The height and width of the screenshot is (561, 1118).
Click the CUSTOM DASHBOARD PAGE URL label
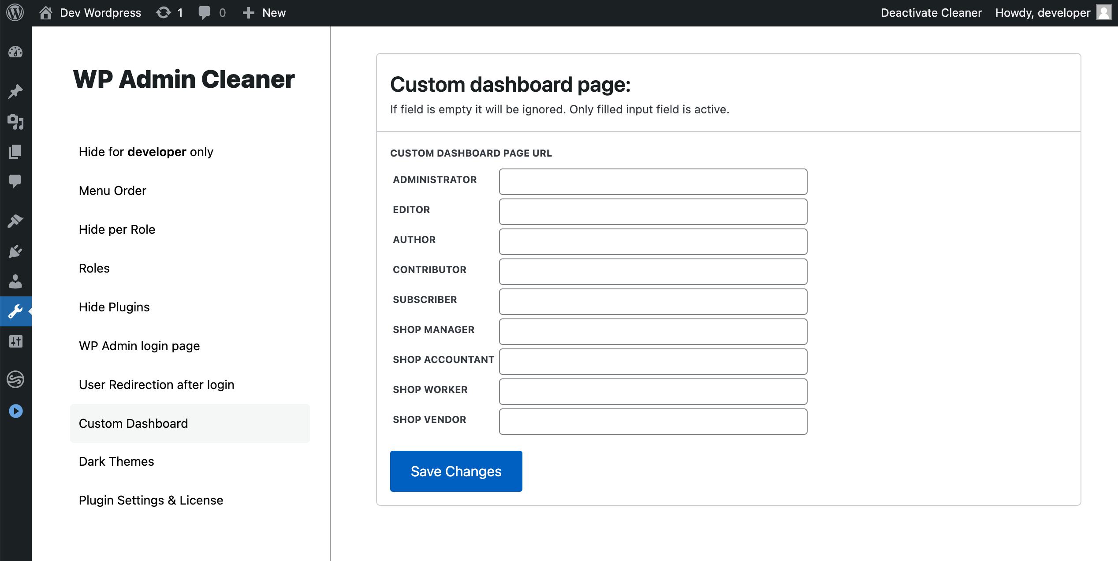(471, 153)
